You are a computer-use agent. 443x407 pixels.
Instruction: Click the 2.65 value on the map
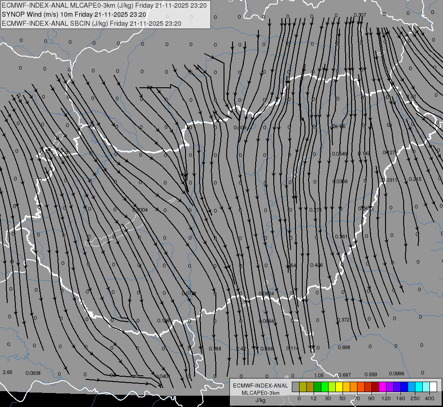pos(8,372)
